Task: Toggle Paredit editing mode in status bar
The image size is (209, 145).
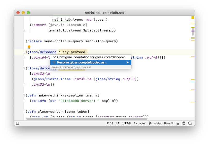Action: tap(169, 123)
